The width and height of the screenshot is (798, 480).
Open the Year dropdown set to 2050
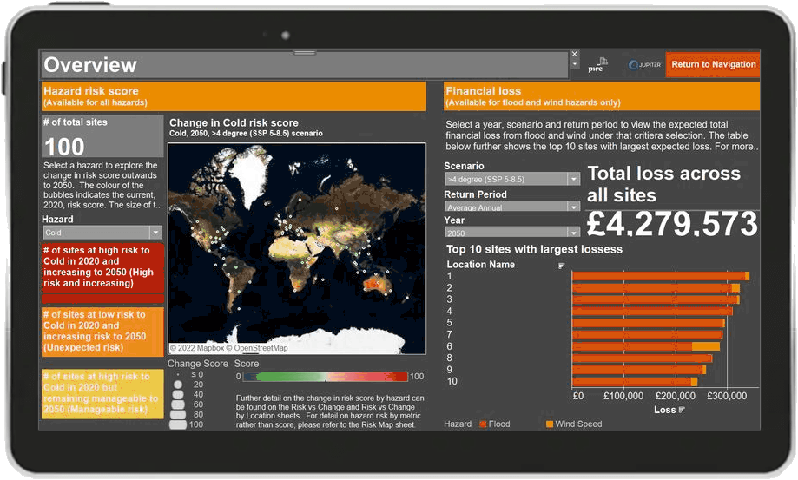coord(572,233)
